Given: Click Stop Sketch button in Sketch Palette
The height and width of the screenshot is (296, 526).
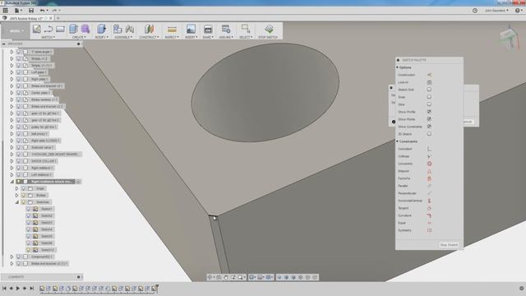Looking at the screenshot, I should (449, 245).
